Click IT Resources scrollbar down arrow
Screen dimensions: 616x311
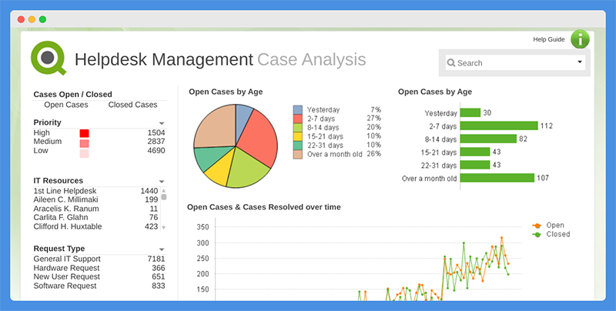tap(164, 227)
